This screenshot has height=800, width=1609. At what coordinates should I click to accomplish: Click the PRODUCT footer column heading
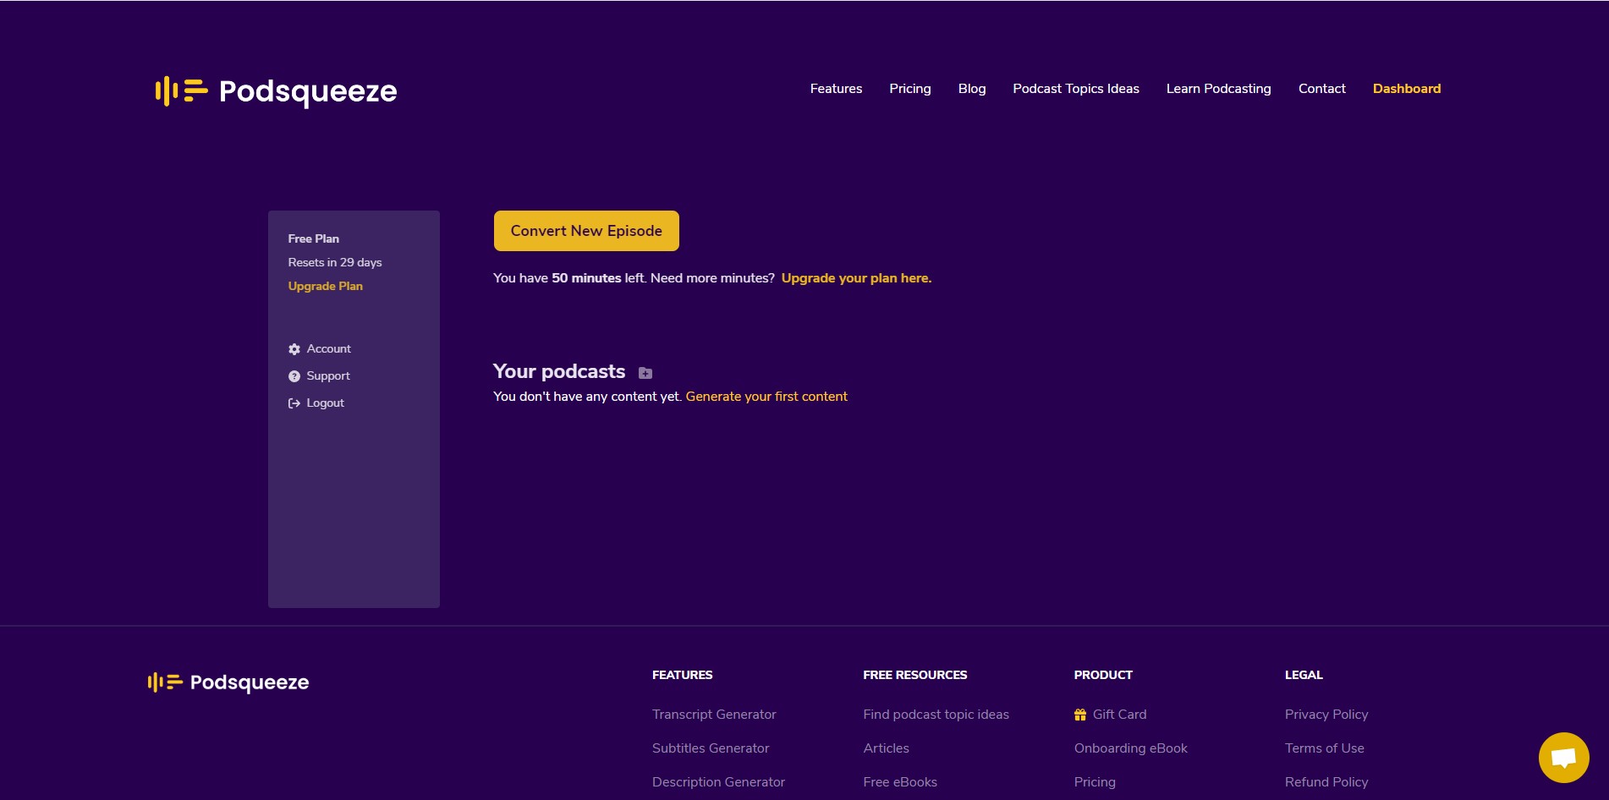pos(1103,675)
